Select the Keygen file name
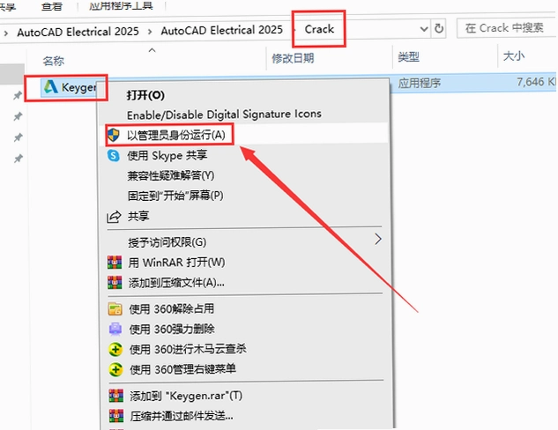This screenshot has height=430, width=558. (78, 87)
